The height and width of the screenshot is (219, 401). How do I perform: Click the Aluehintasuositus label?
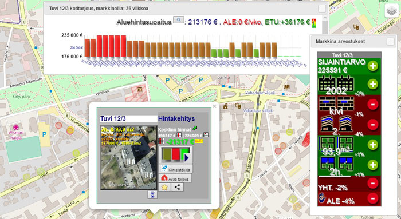(x=144, y=22)
